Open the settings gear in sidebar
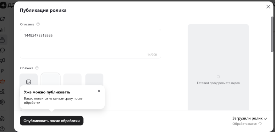This screenshot has width=275, height=132. pyautogui.click(x=3, y=102)
